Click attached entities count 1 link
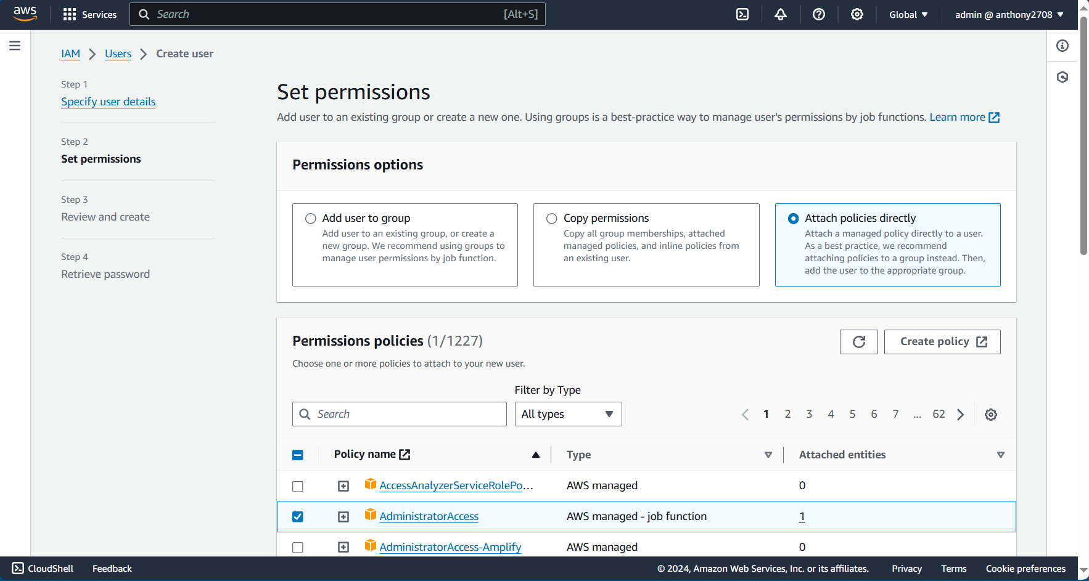Viewport: 1089px width, 581px height. (x=802, y=516)
